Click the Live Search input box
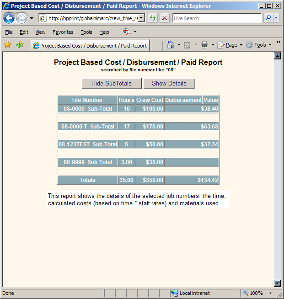This screenshot has height=299, width=284. 217,18
